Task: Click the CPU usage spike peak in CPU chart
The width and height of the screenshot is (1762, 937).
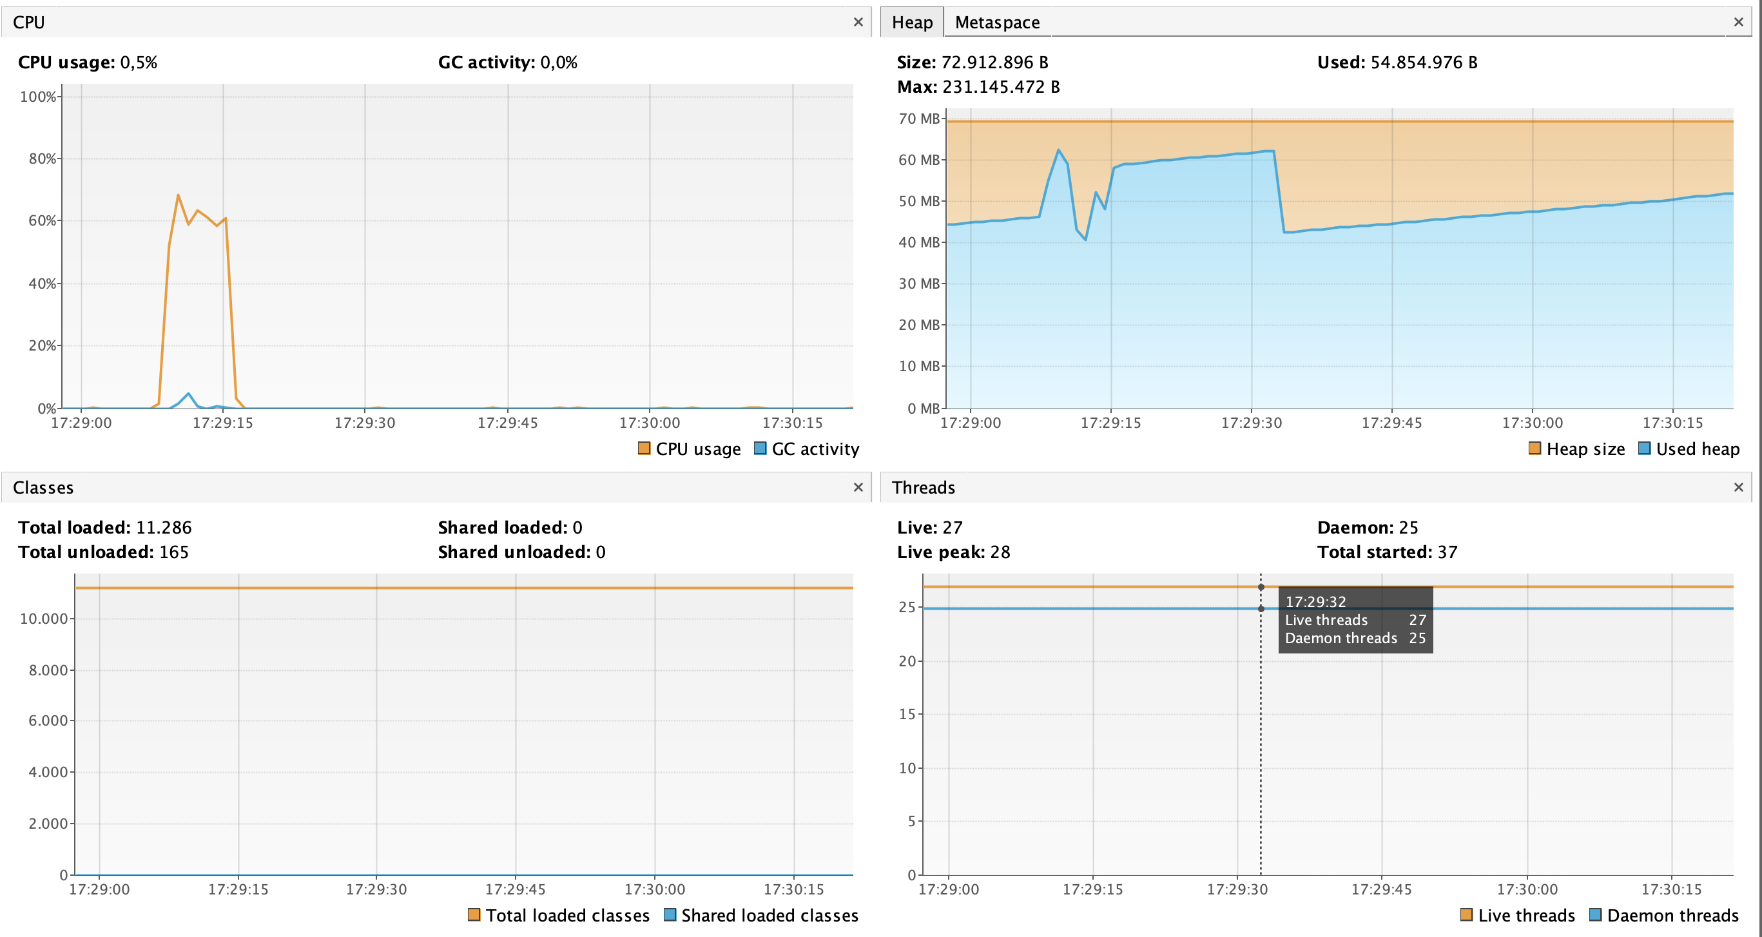Action: (x=178, y=196)
